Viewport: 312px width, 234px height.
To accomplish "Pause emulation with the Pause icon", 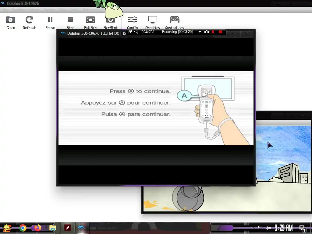I will (x=50, y=23).
